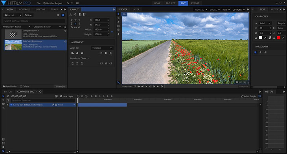The width and height of the screenshot is (287, 154).
Task: Click the align left edges icon
Action: [72, 53]
